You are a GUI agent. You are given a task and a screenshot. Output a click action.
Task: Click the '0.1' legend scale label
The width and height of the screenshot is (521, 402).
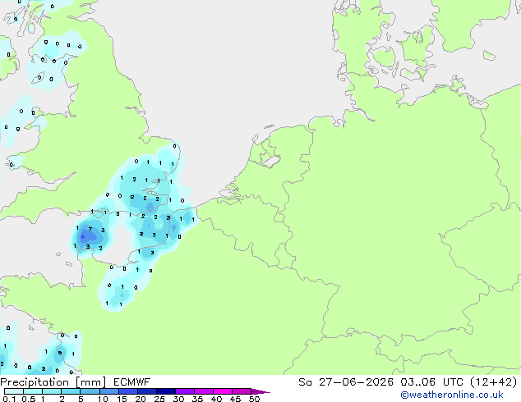pos(9,399)
